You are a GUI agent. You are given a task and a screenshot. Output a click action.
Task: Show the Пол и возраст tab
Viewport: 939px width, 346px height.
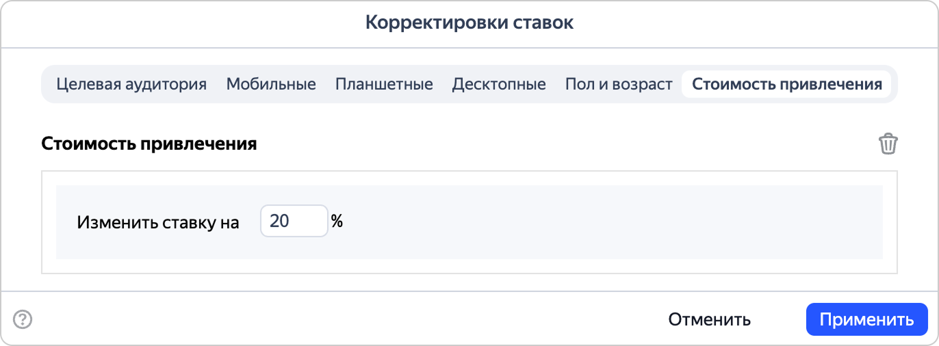[619, 84]
